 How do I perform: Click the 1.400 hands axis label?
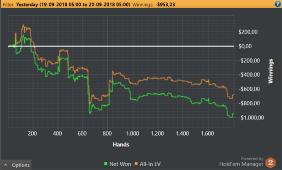point(182,134)
